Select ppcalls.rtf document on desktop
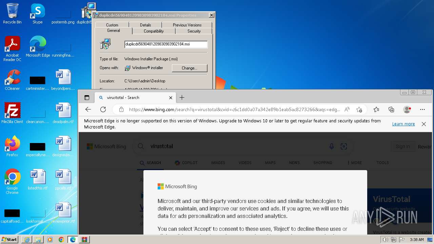 click(x=63, y=180)
